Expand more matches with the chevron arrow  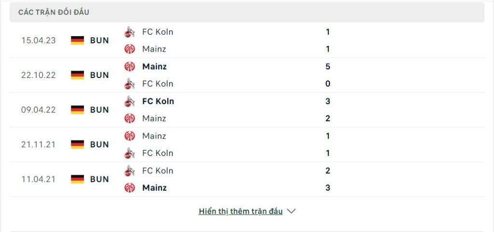click(x=291, y=211)
